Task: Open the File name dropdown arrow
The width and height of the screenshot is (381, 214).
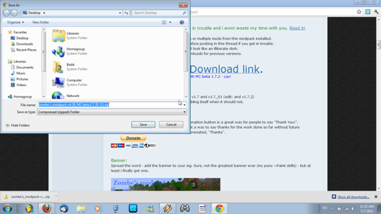Action: click(x=185, y=105)
